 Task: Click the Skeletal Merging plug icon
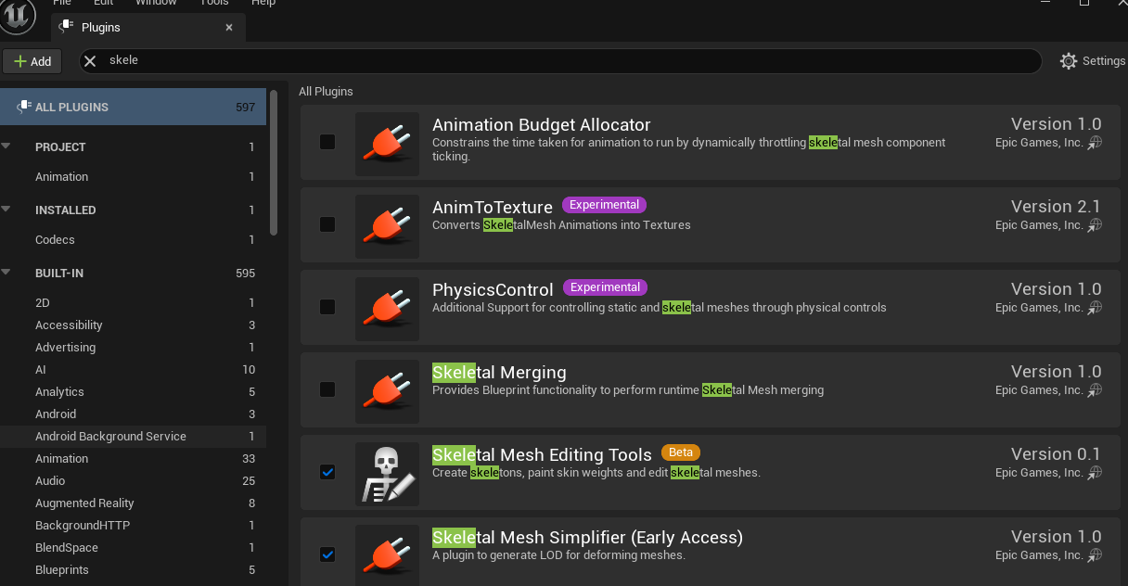pyautogui.click(x=387, y=390)
